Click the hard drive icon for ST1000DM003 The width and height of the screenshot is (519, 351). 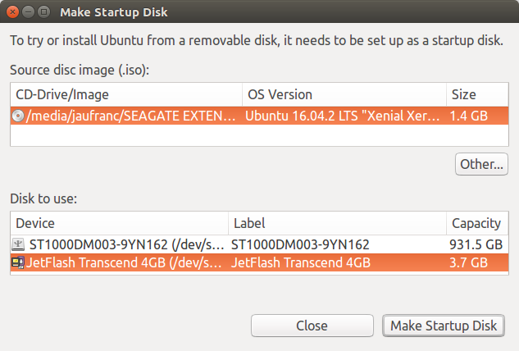pyautogui.click(x=18, y=244)
